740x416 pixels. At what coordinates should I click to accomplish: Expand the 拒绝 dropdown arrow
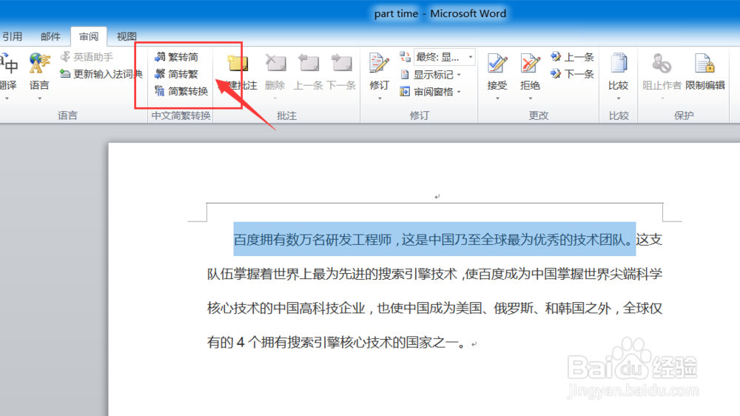[530, 98]
